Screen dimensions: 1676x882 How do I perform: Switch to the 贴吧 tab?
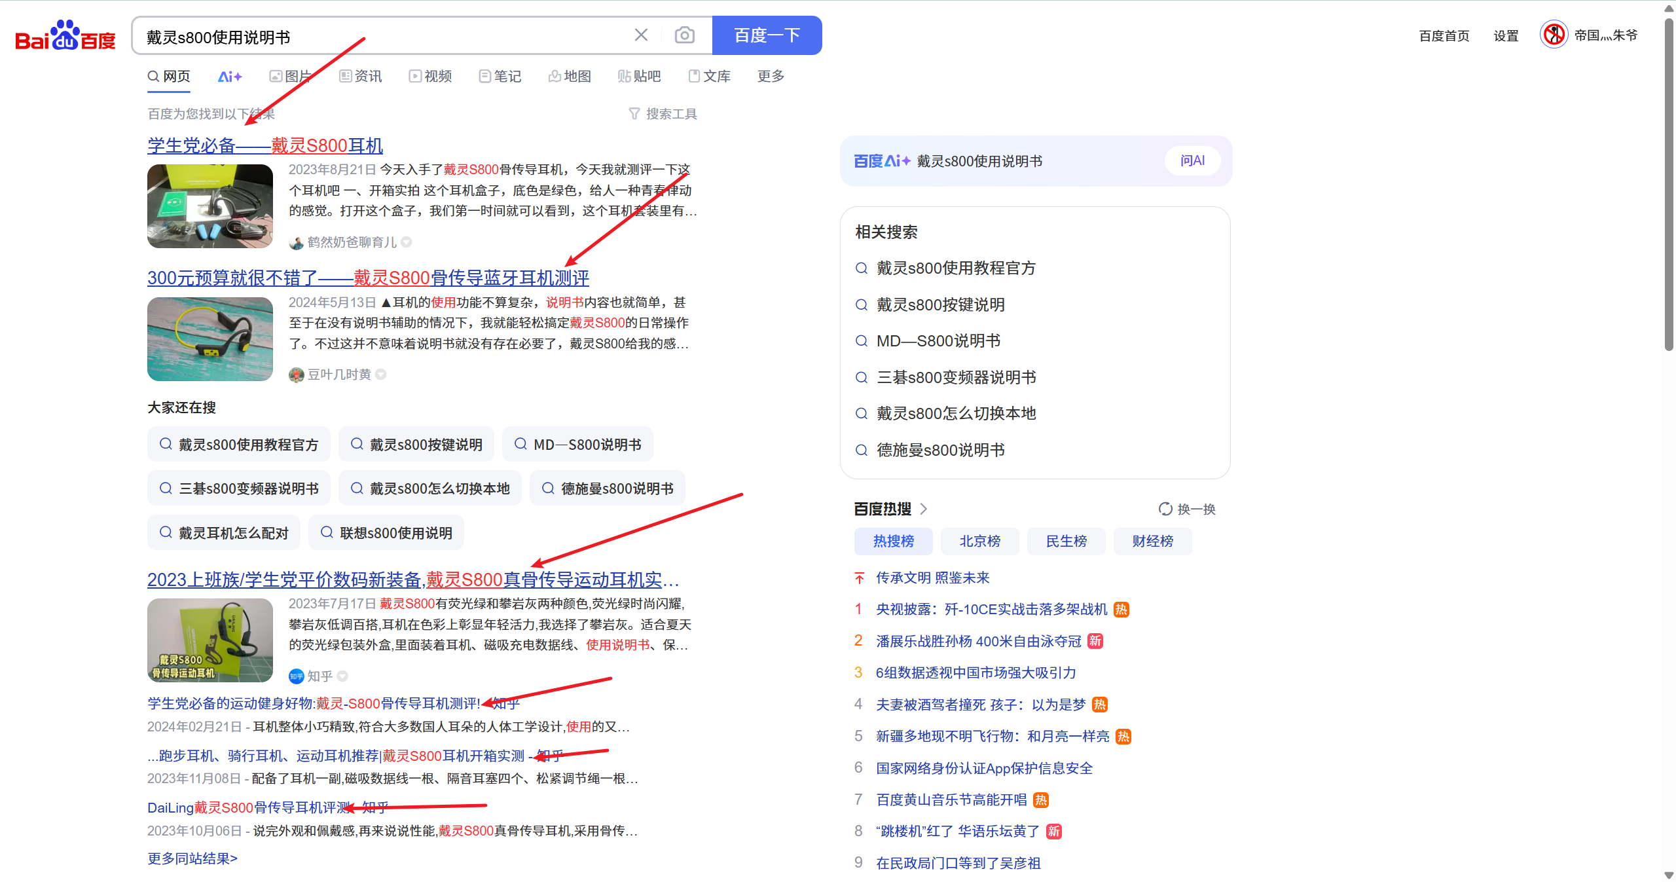640,77
